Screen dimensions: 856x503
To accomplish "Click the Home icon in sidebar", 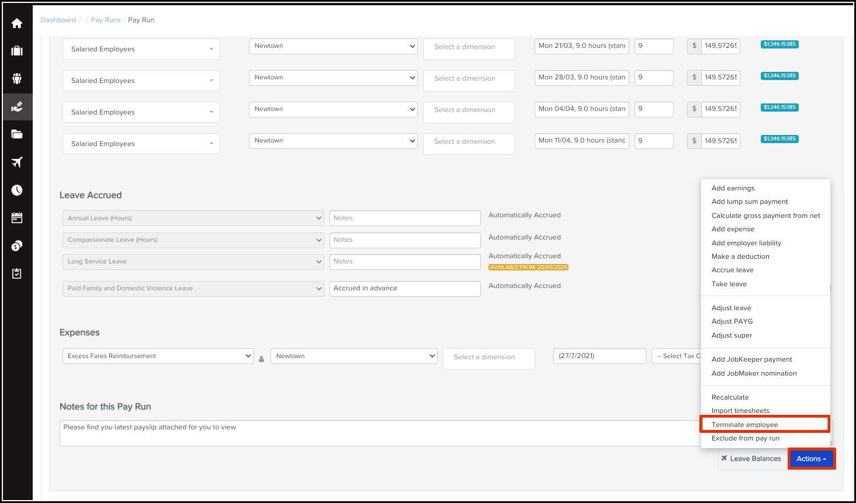I will point(17,23).
